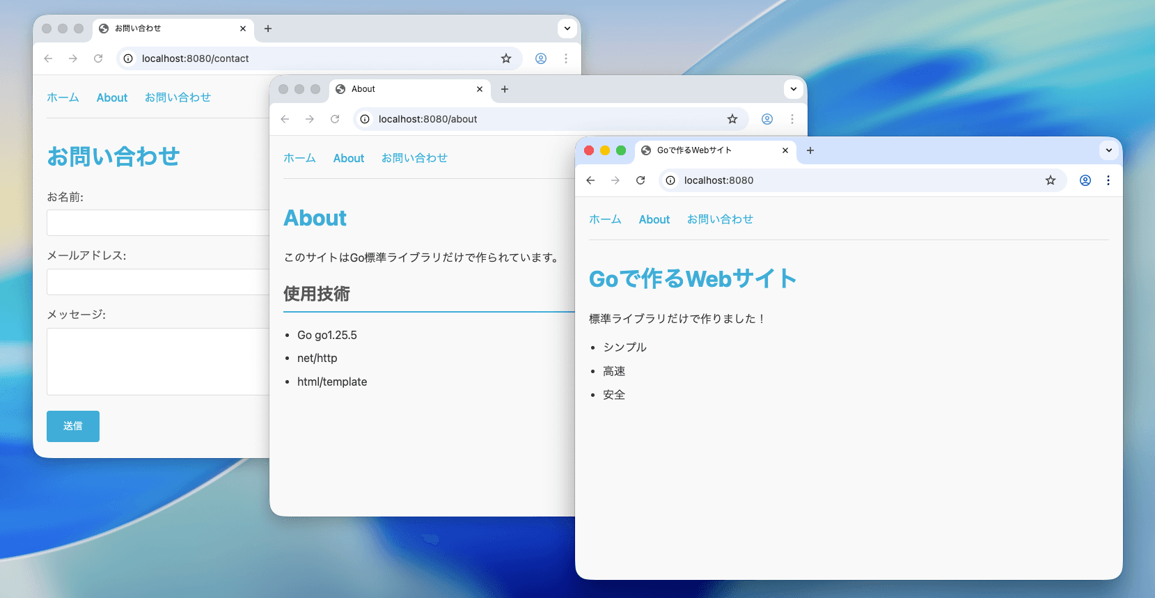Screen dimensions: 1155x598
Task: Click site info icon beside localhost:8080/about
Action: [365, 119]
